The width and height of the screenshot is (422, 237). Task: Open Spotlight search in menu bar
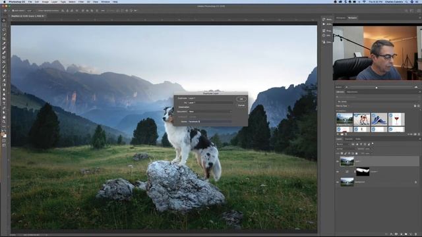click(406, 1)
